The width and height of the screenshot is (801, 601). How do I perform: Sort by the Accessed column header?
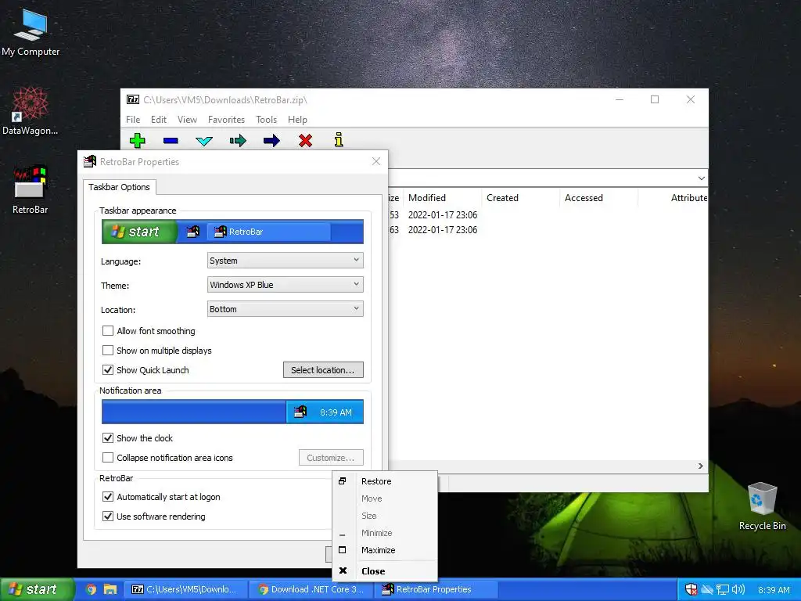(x=599, y=198)
